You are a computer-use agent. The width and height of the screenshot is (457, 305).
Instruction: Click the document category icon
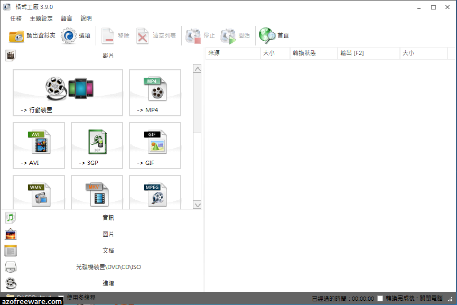coord(11,251)
